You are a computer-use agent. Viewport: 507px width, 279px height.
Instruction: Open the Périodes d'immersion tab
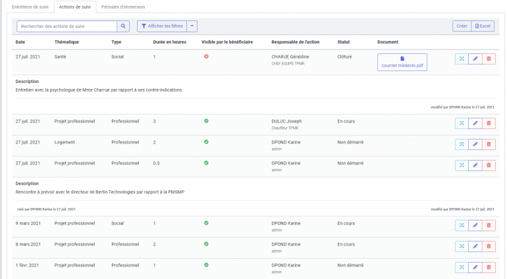tap(123, 7)
